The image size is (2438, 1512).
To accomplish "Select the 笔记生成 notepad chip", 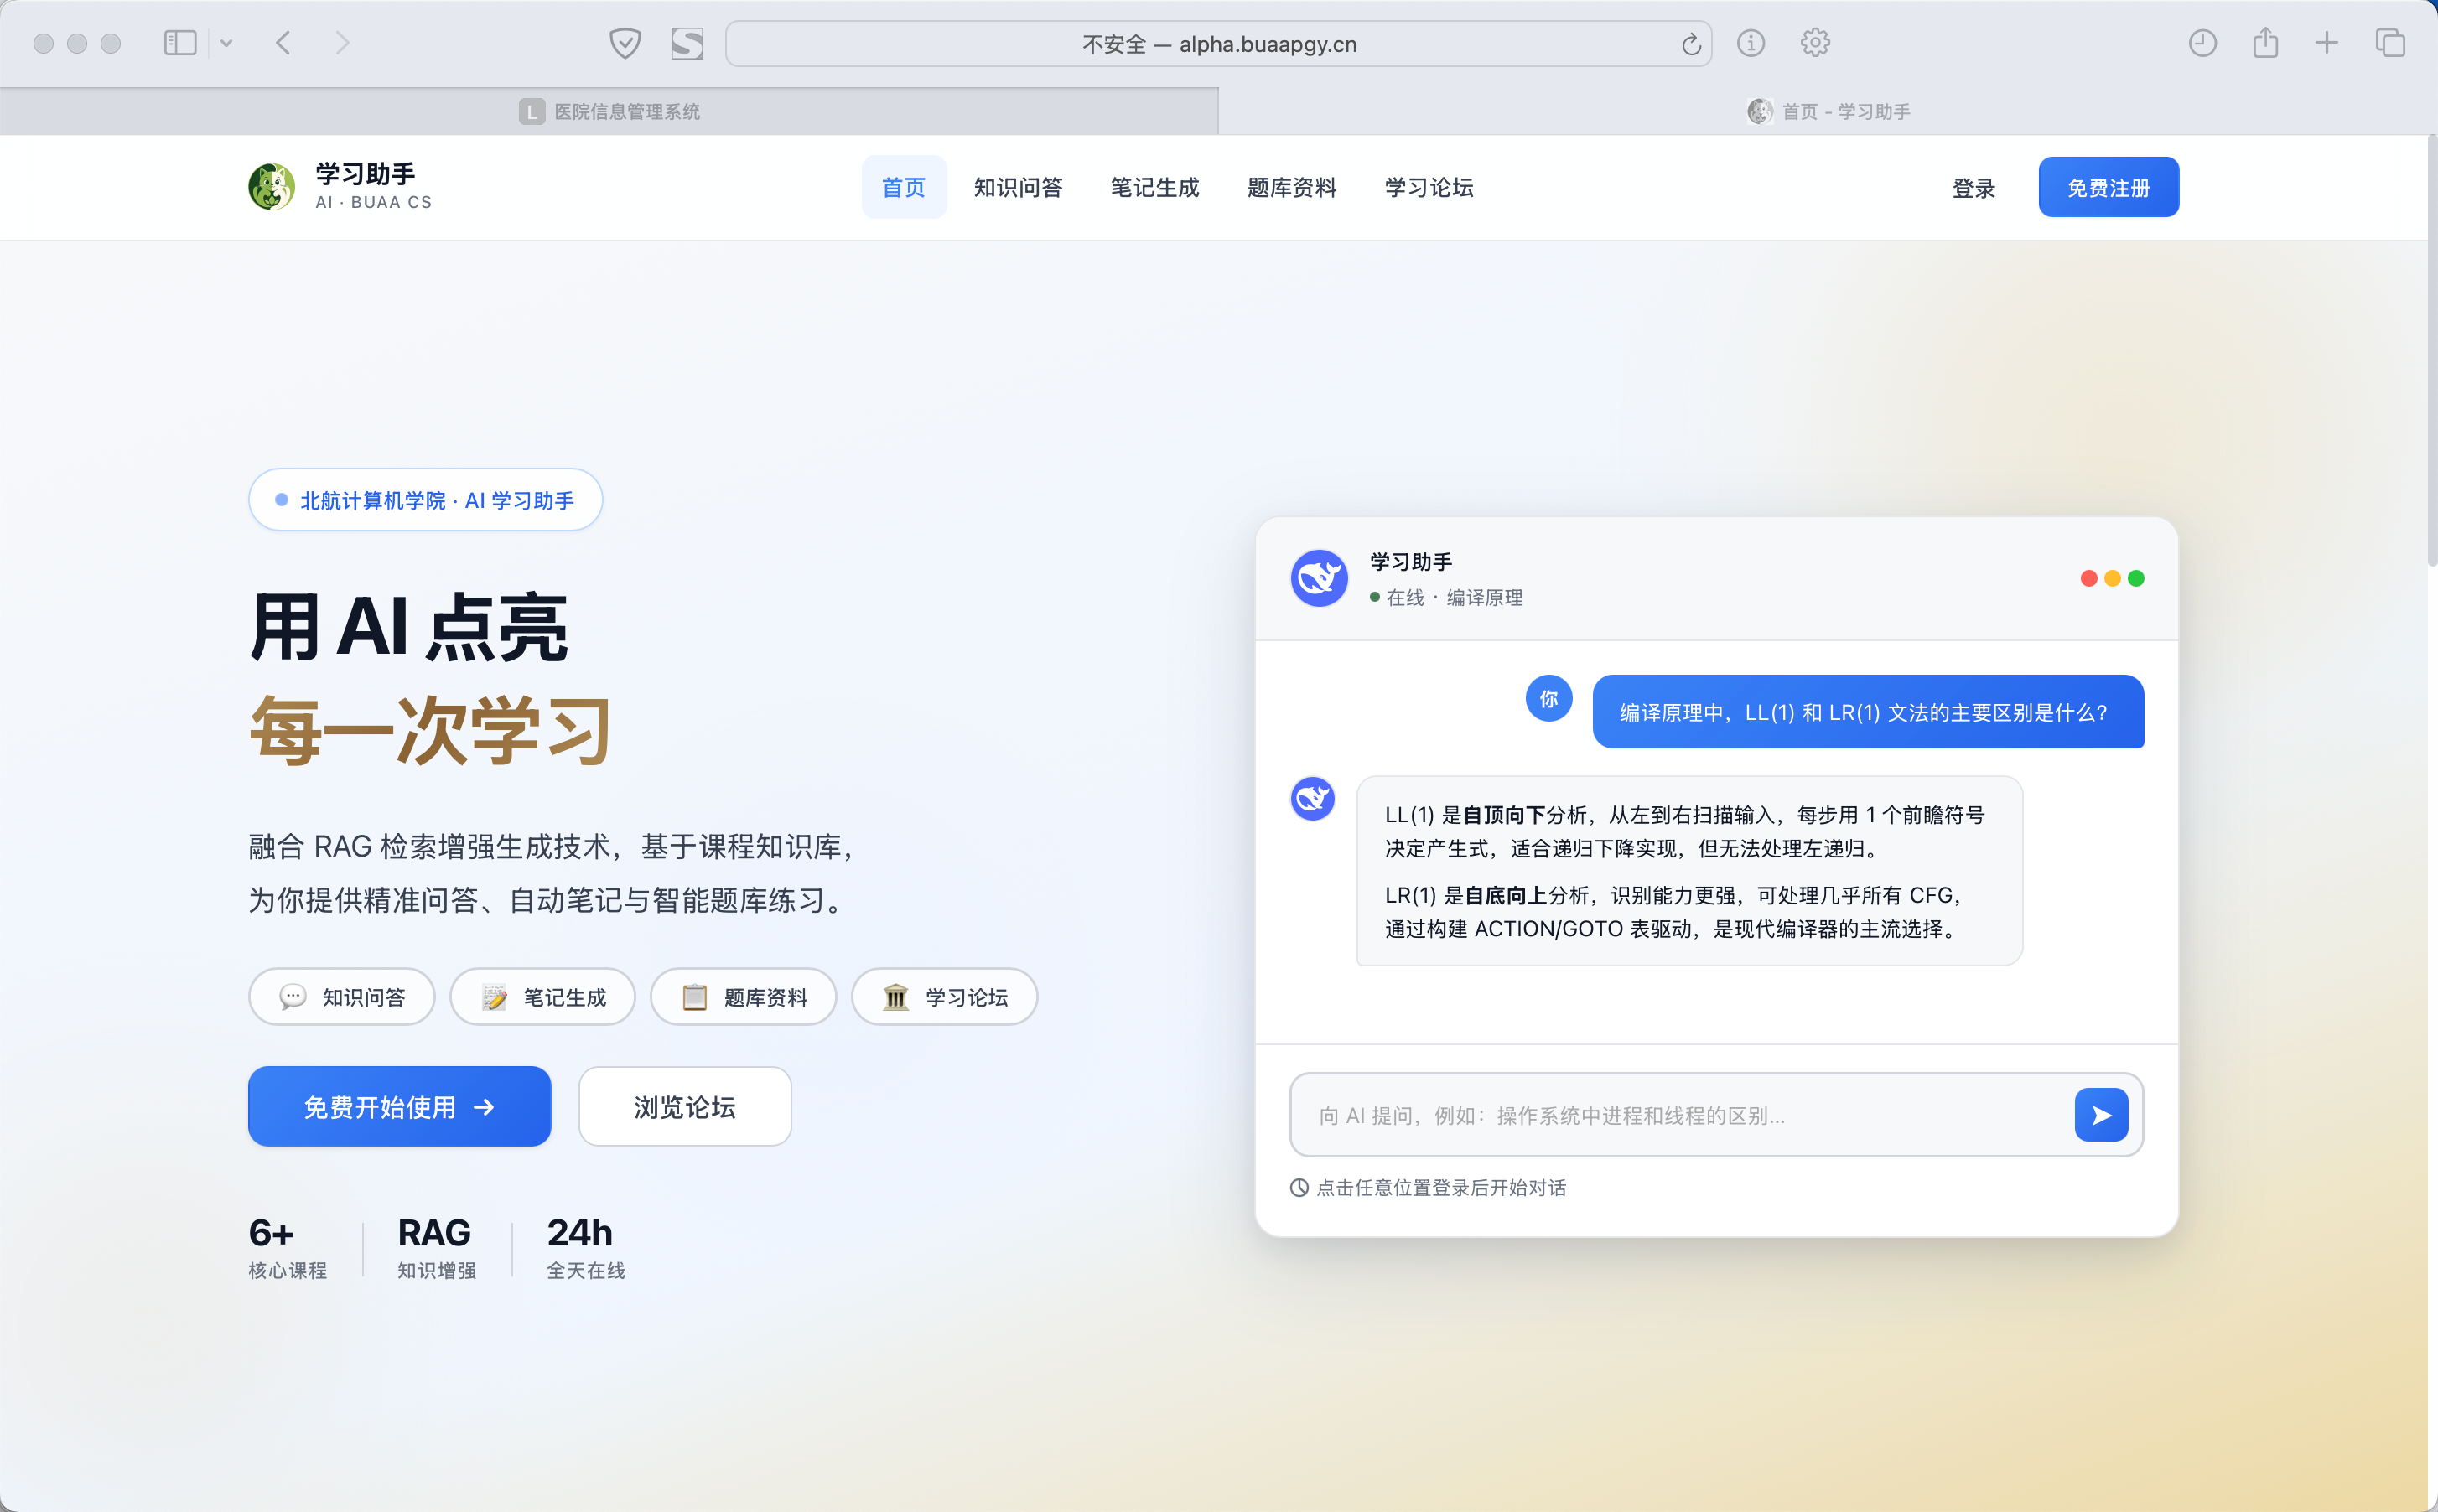I will click(x=543, y=997).
